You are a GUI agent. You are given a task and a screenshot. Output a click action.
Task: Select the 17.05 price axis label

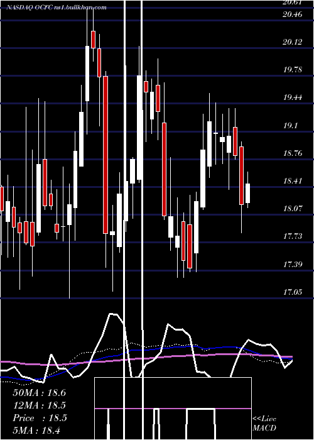pyautogui.click(x=293, y=292)
